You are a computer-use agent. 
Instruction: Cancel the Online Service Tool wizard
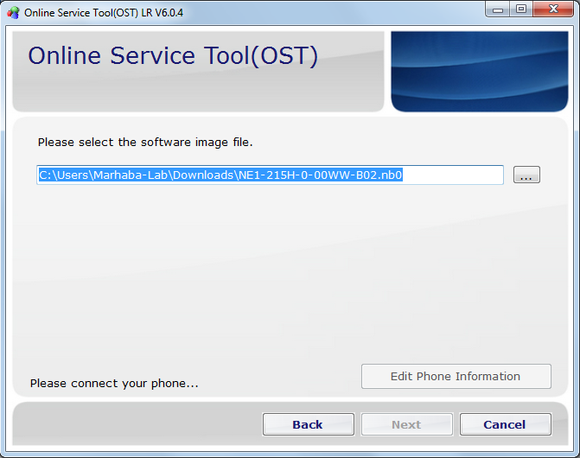(x=505, y=424)
